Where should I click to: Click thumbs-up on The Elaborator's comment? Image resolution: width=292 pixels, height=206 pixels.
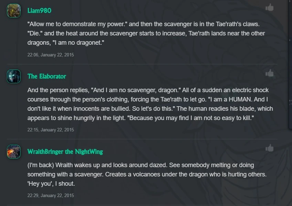(269, 73)
